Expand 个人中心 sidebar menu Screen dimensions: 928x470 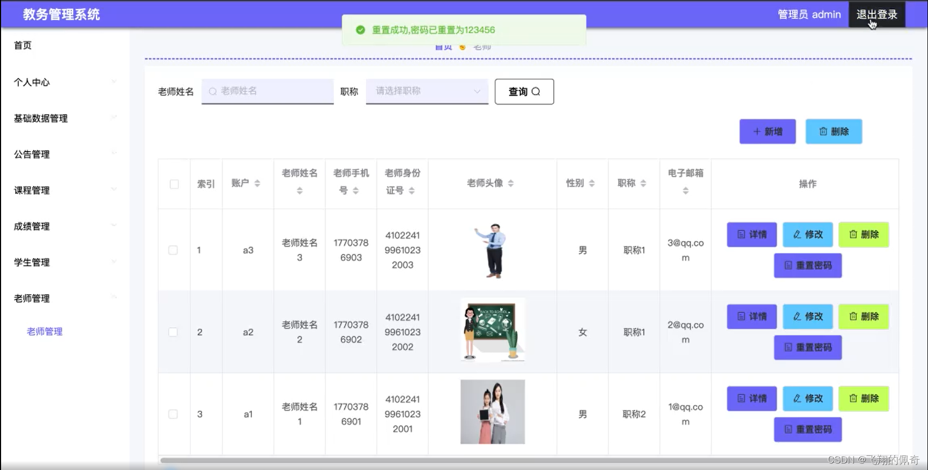[64, 82]
